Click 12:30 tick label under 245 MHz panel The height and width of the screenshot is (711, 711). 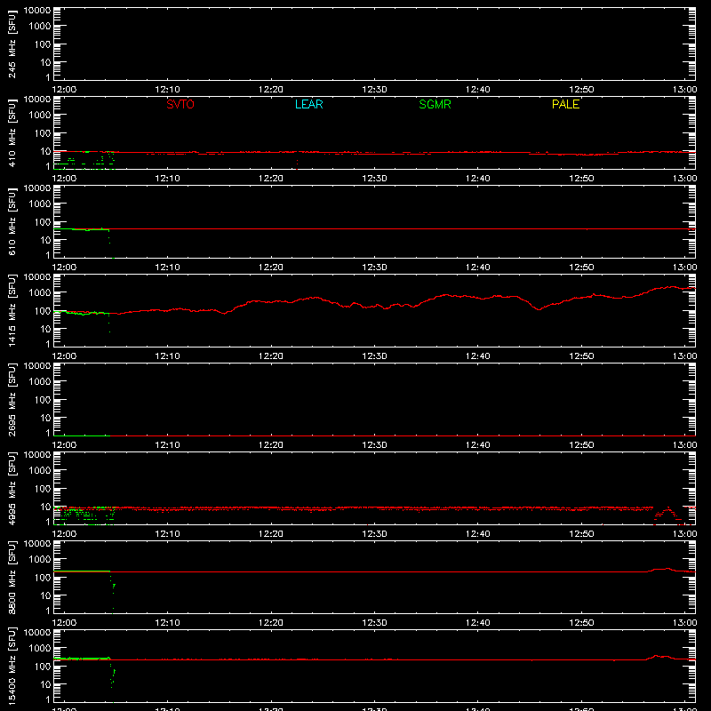point(374,90)
